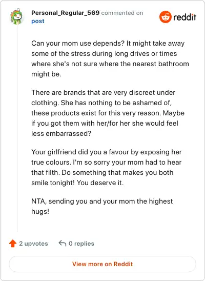Click the 'commented on' text
205x281 pixels.
coord(122,13)
